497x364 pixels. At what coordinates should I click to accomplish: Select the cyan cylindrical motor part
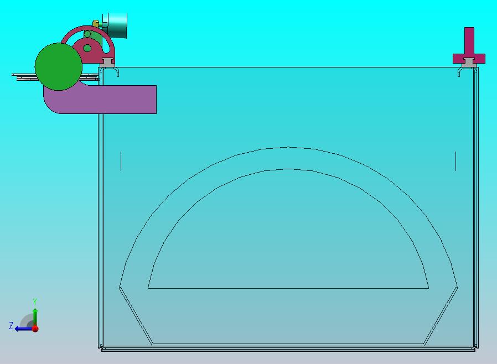pyautogui.click(x=115, y=25)
